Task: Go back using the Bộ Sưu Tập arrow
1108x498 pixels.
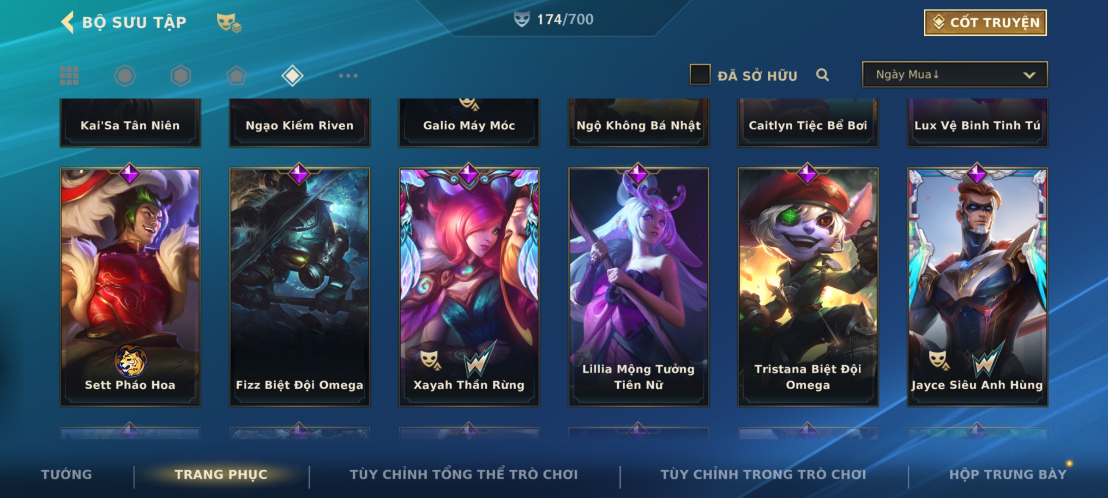Action: coord(68,22)
